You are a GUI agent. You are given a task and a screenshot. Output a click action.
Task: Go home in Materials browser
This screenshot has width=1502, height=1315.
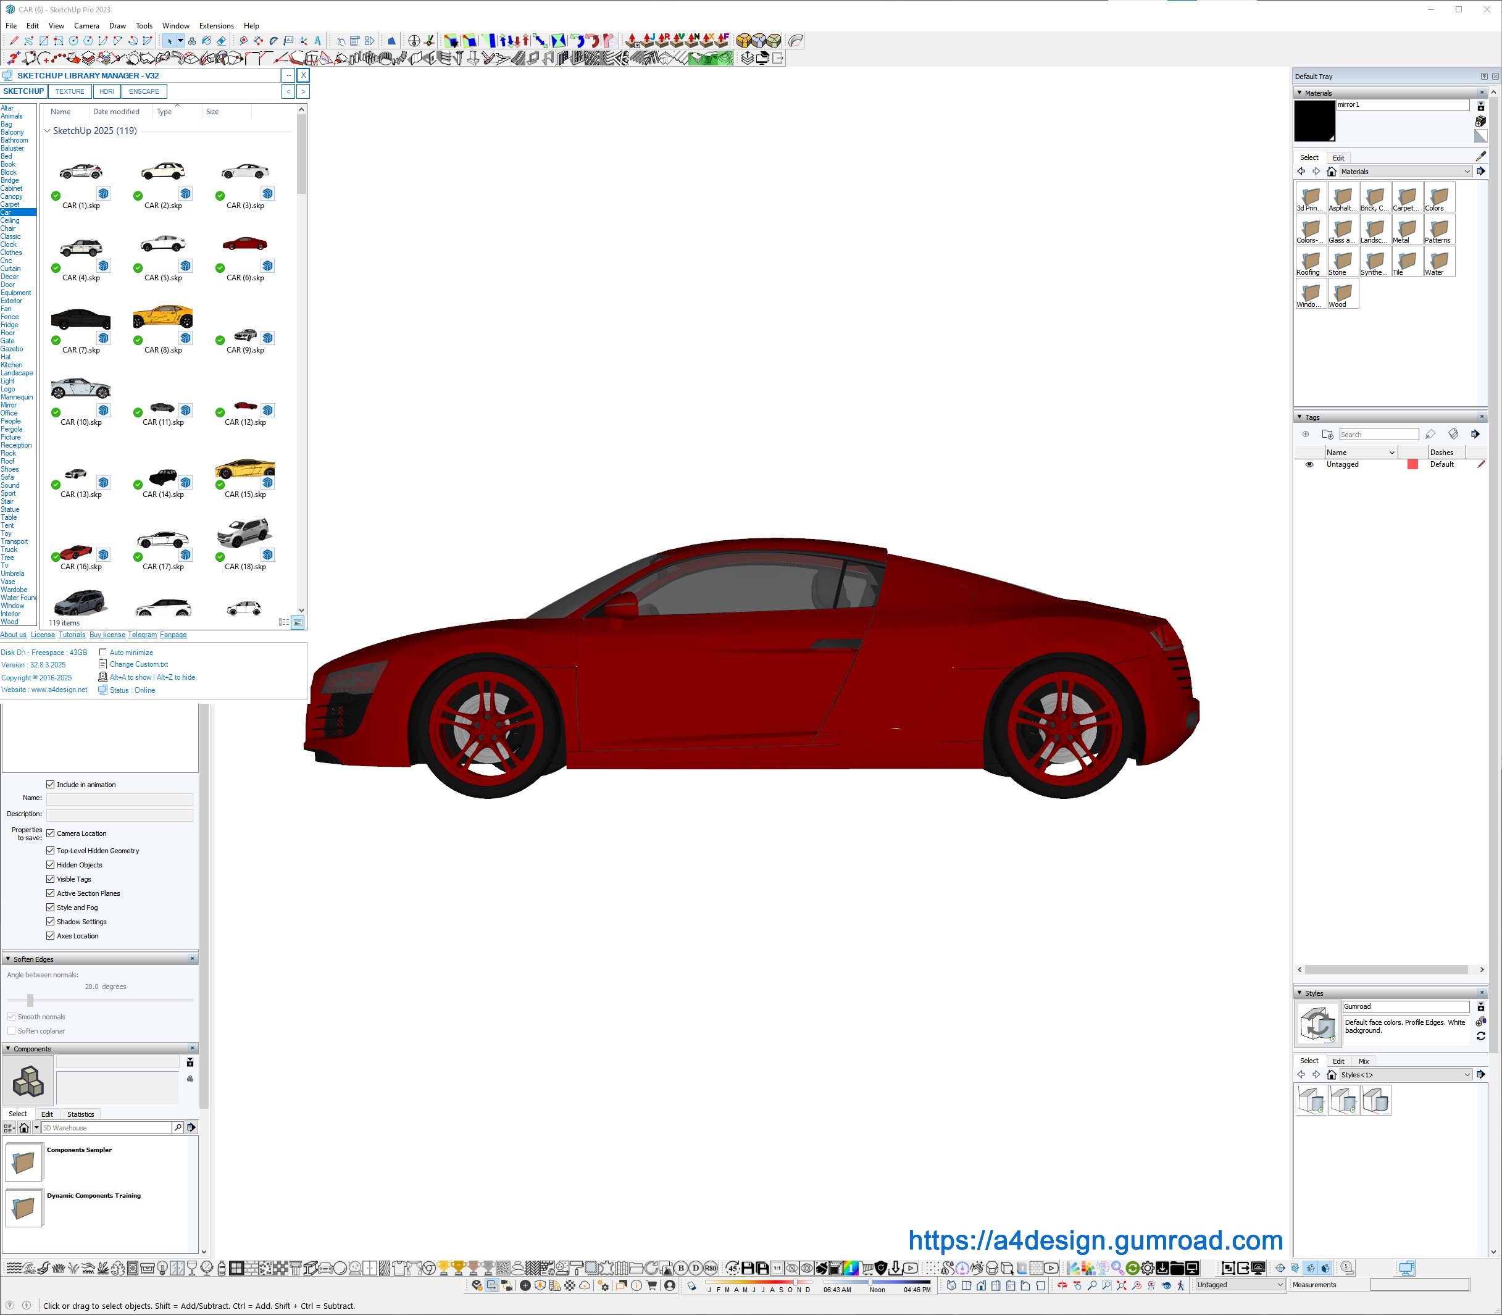click(1331, 172)
